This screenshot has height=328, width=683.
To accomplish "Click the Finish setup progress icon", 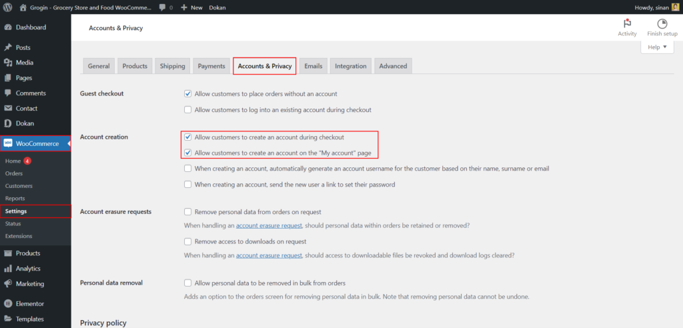I will point(662,24).
